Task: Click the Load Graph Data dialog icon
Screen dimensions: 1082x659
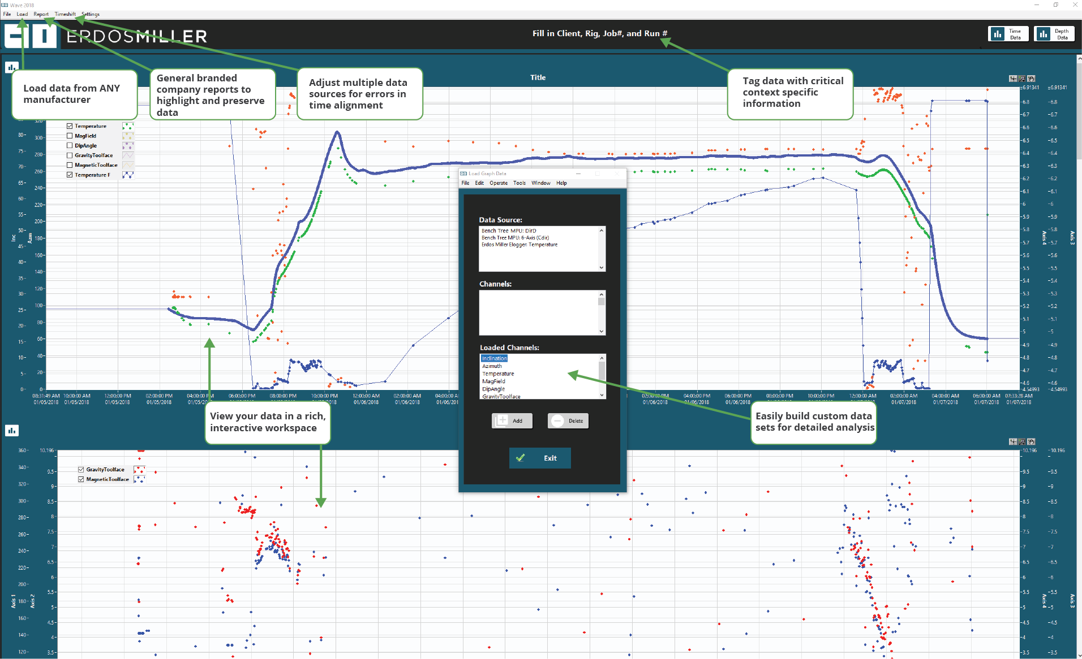Action: tap(463, 174)
